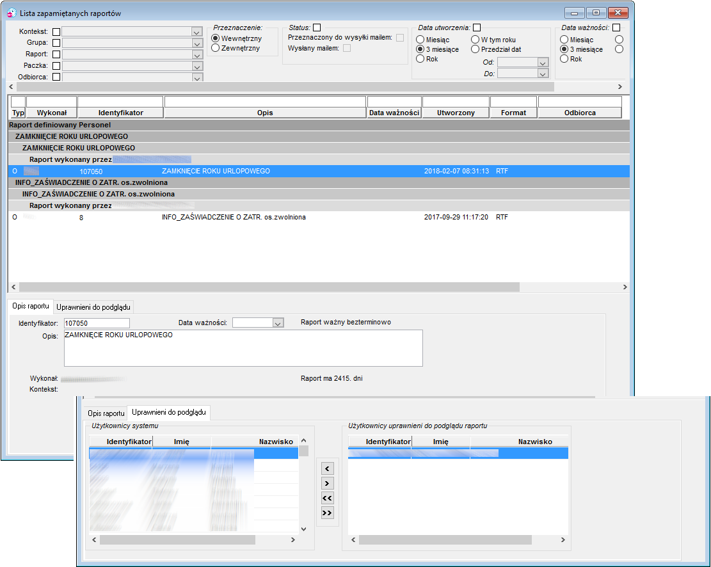Click down arrow of system users list
This screenshot has height=567, width=711.
304,529
